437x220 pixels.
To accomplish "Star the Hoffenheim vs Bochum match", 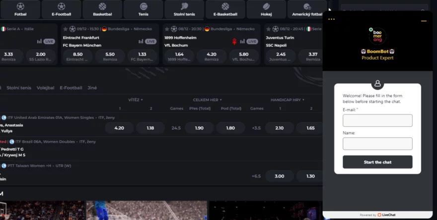I will [x=167, y=29].
